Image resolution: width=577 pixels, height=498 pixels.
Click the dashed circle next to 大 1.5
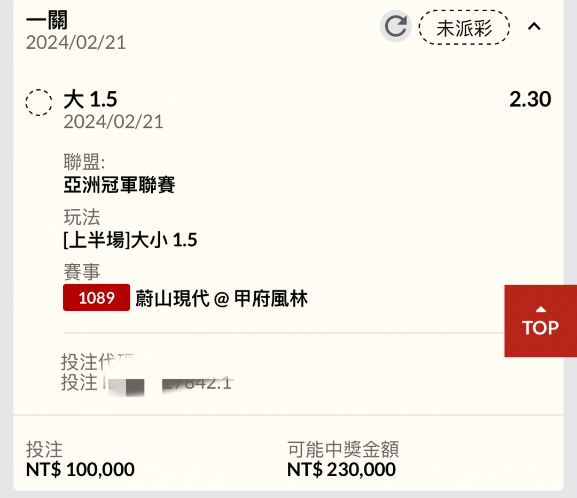click(x=38, y=102)
